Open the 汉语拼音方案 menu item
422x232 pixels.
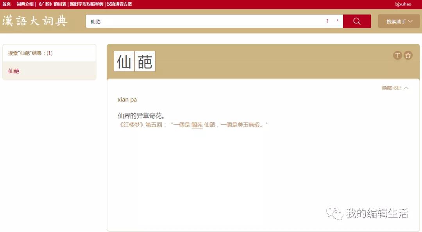(x=119, y=4)
